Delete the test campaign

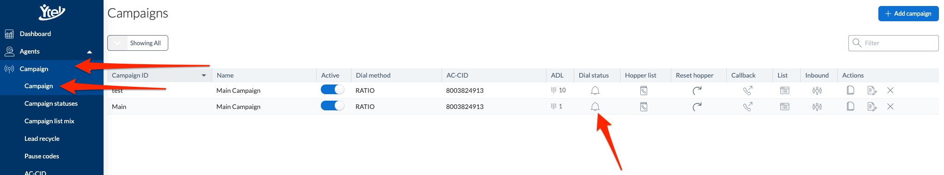click(x=890, y=91)
